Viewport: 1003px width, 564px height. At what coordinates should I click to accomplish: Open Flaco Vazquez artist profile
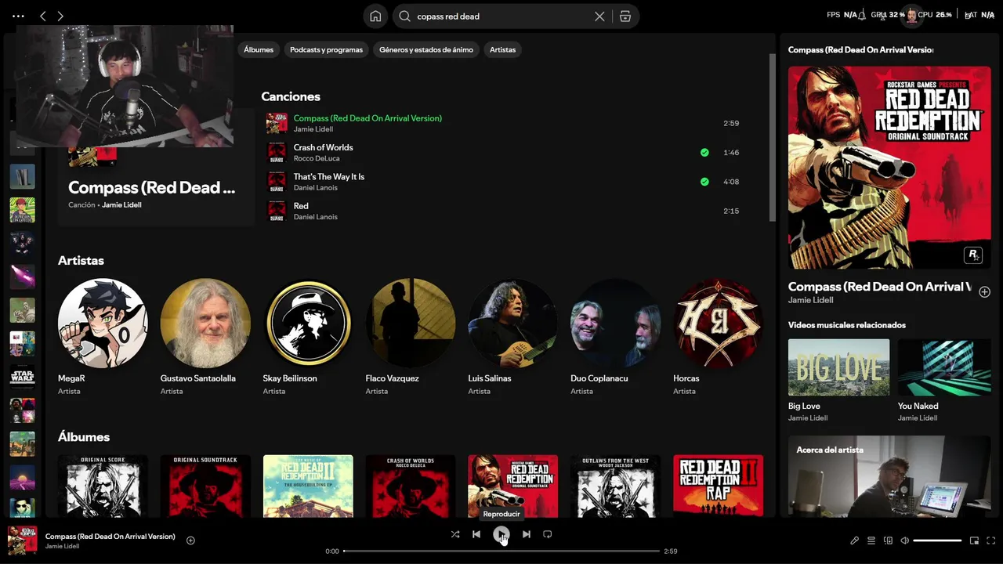click(x=411, y=335)
